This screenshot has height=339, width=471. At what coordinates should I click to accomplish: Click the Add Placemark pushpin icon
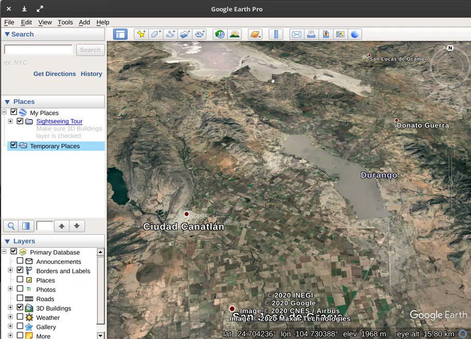pos(141,34)
